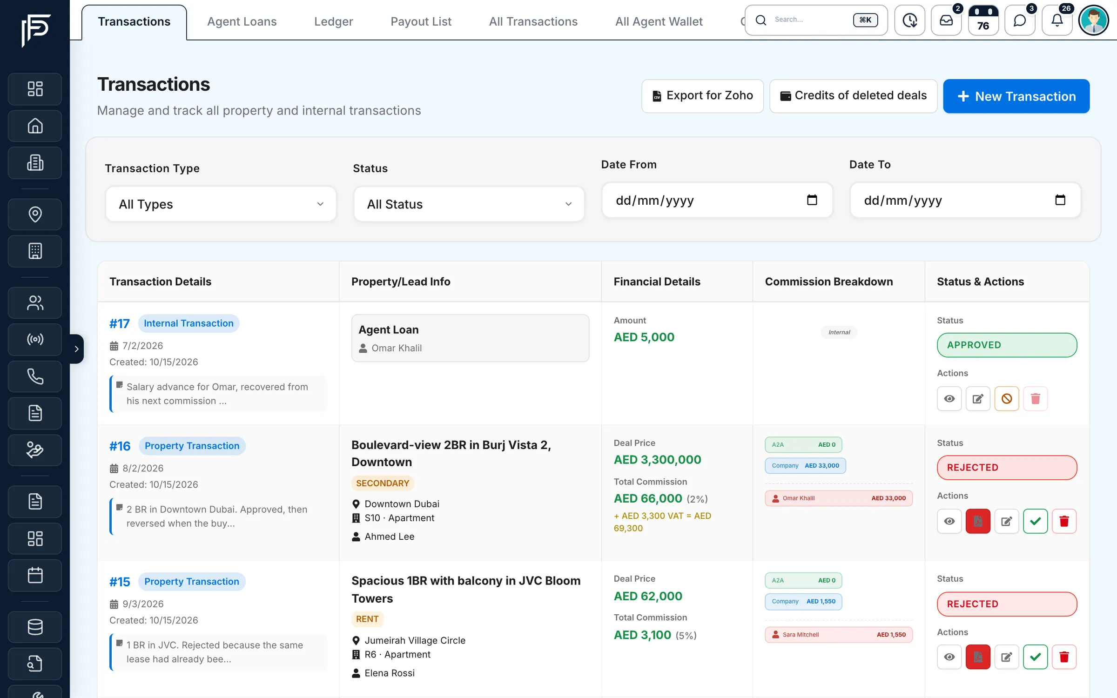
Task: Click the Internal Transaction badge on #17
Action: coord(188,323)
